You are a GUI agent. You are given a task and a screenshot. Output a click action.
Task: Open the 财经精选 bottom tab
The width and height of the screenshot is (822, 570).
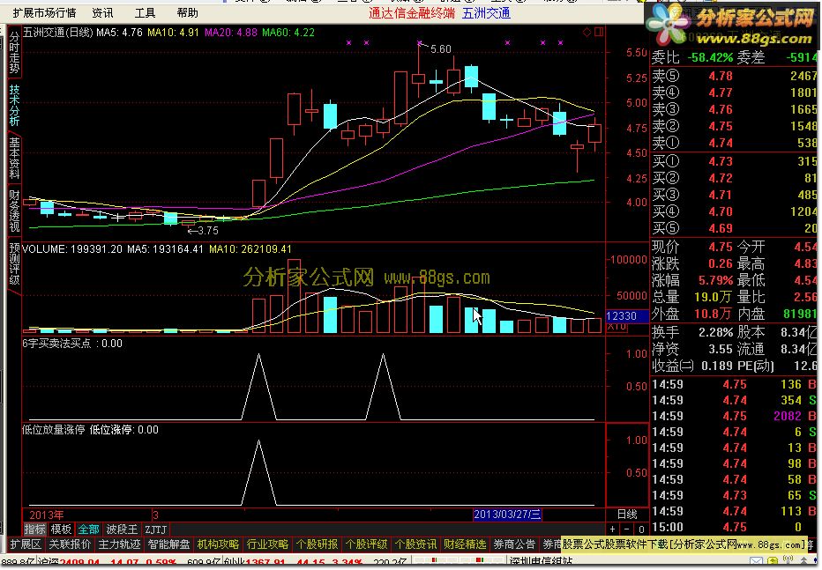(x=465, y=544)
